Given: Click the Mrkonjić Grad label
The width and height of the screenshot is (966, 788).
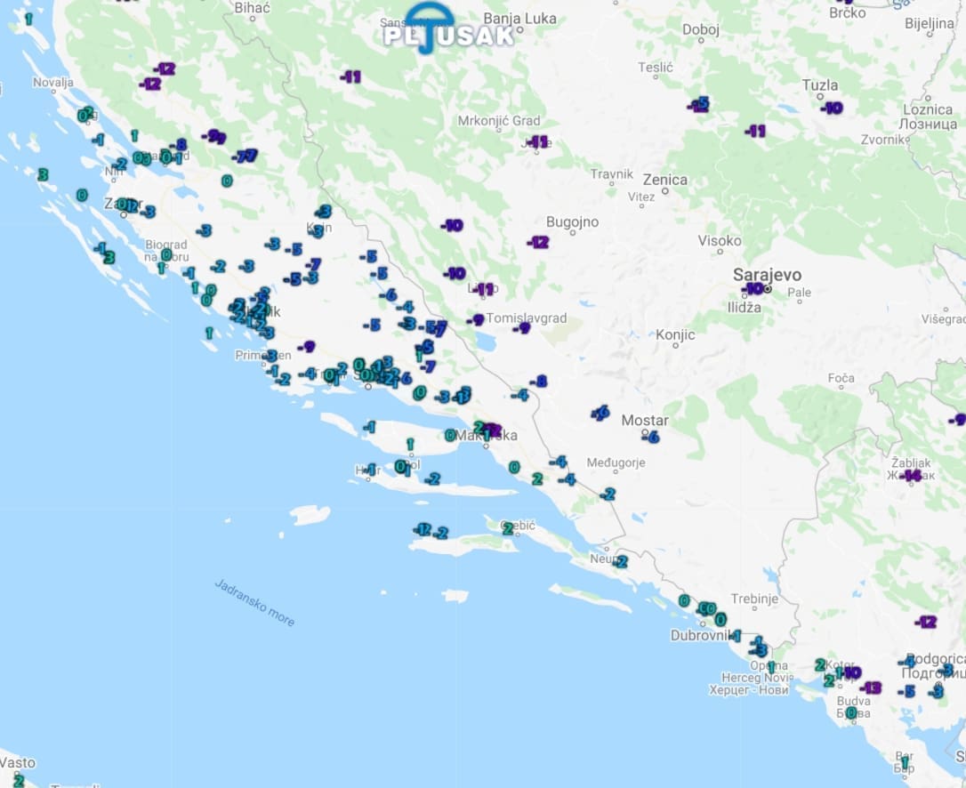Looking at the screenshot, I should [x=499, y=121].
